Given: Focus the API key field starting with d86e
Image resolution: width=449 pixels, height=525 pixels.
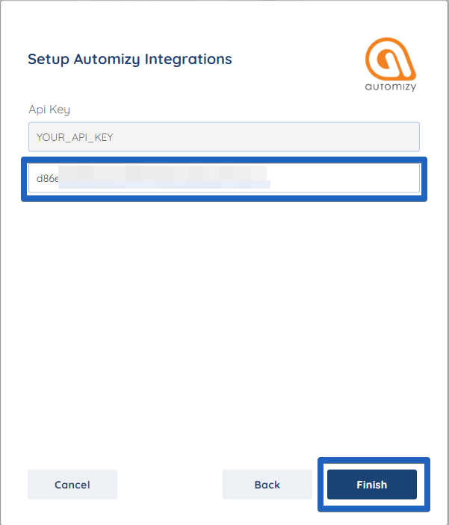Looking at the screenshot, I should 224,178.
